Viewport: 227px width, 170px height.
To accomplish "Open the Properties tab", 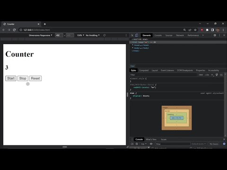I will click(201, 70).
